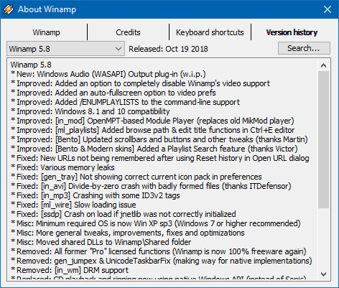Viewport: 339px width, 288px height.
Task: Click the line 'New: Windows Audio (WASAPI) Output plug-in'
Action: [x=108, y=74]
